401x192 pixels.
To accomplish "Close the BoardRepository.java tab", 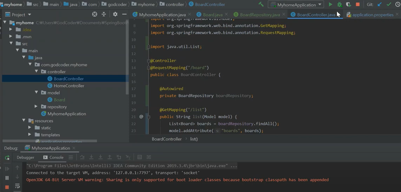I will click(284, 14).
